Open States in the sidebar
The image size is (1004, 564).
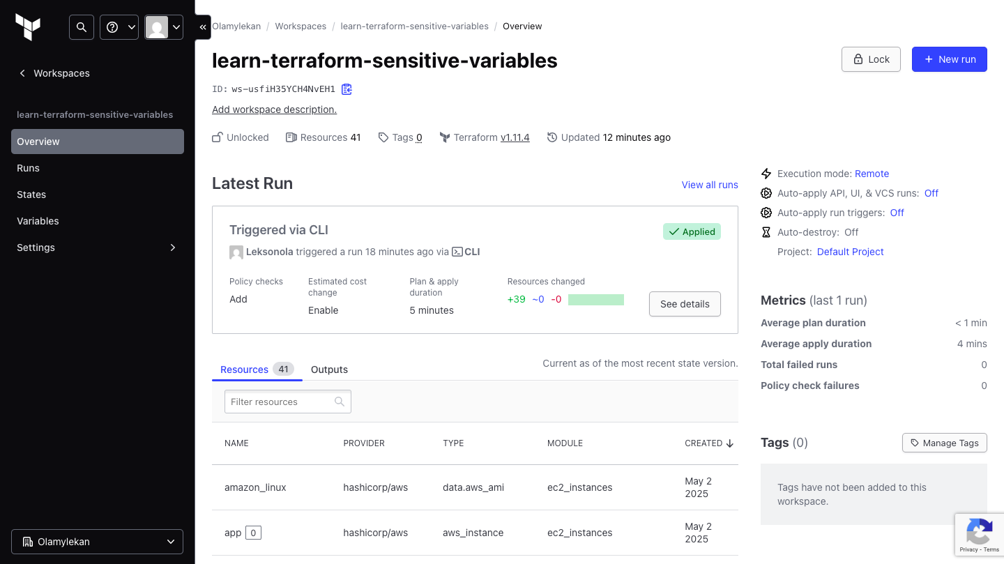coord(98,195)
